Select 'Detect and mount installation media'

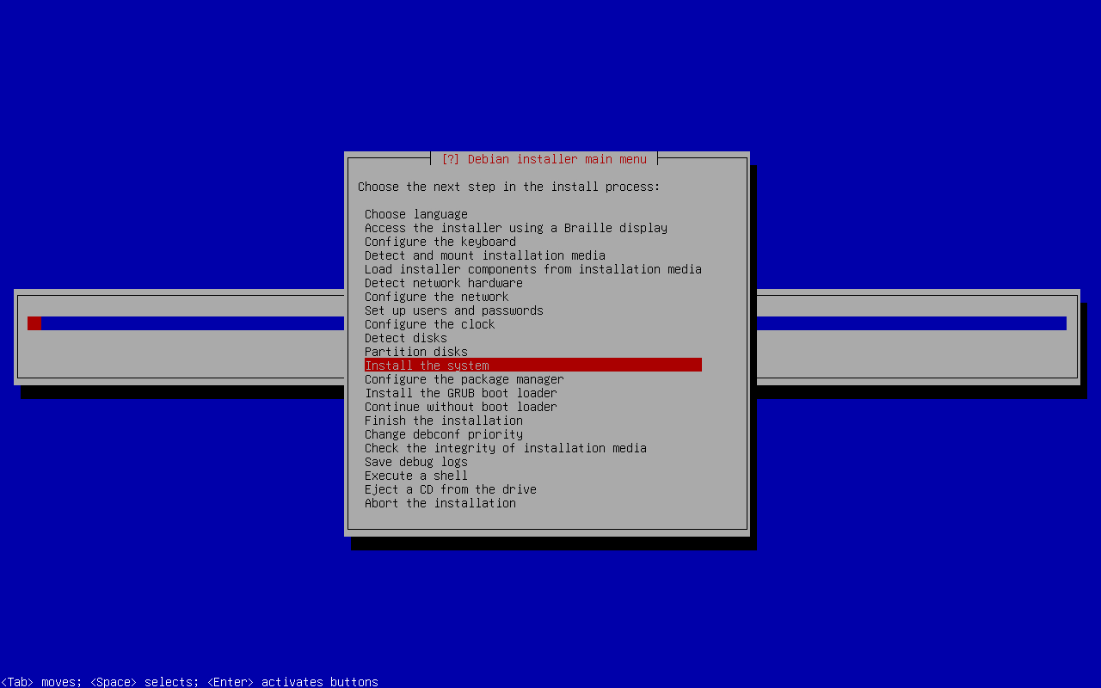coord(484,255)
